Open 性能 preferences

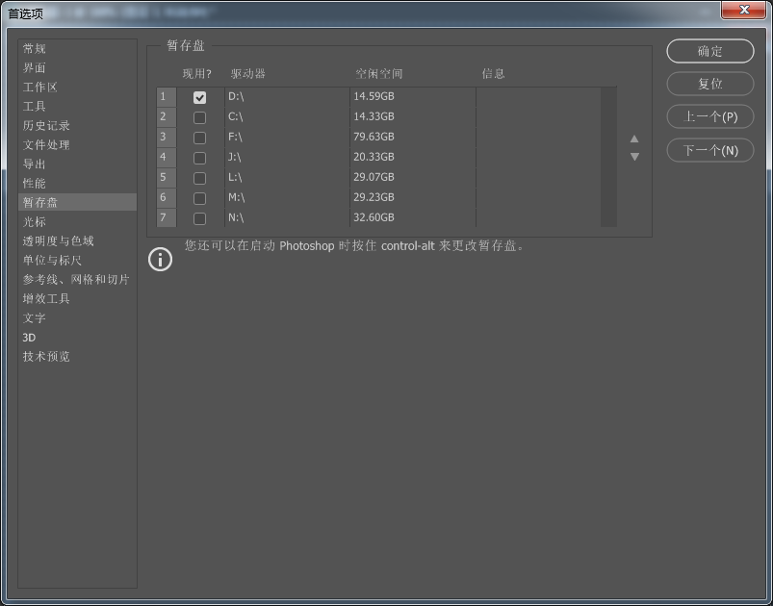click(x=77, y=184)
